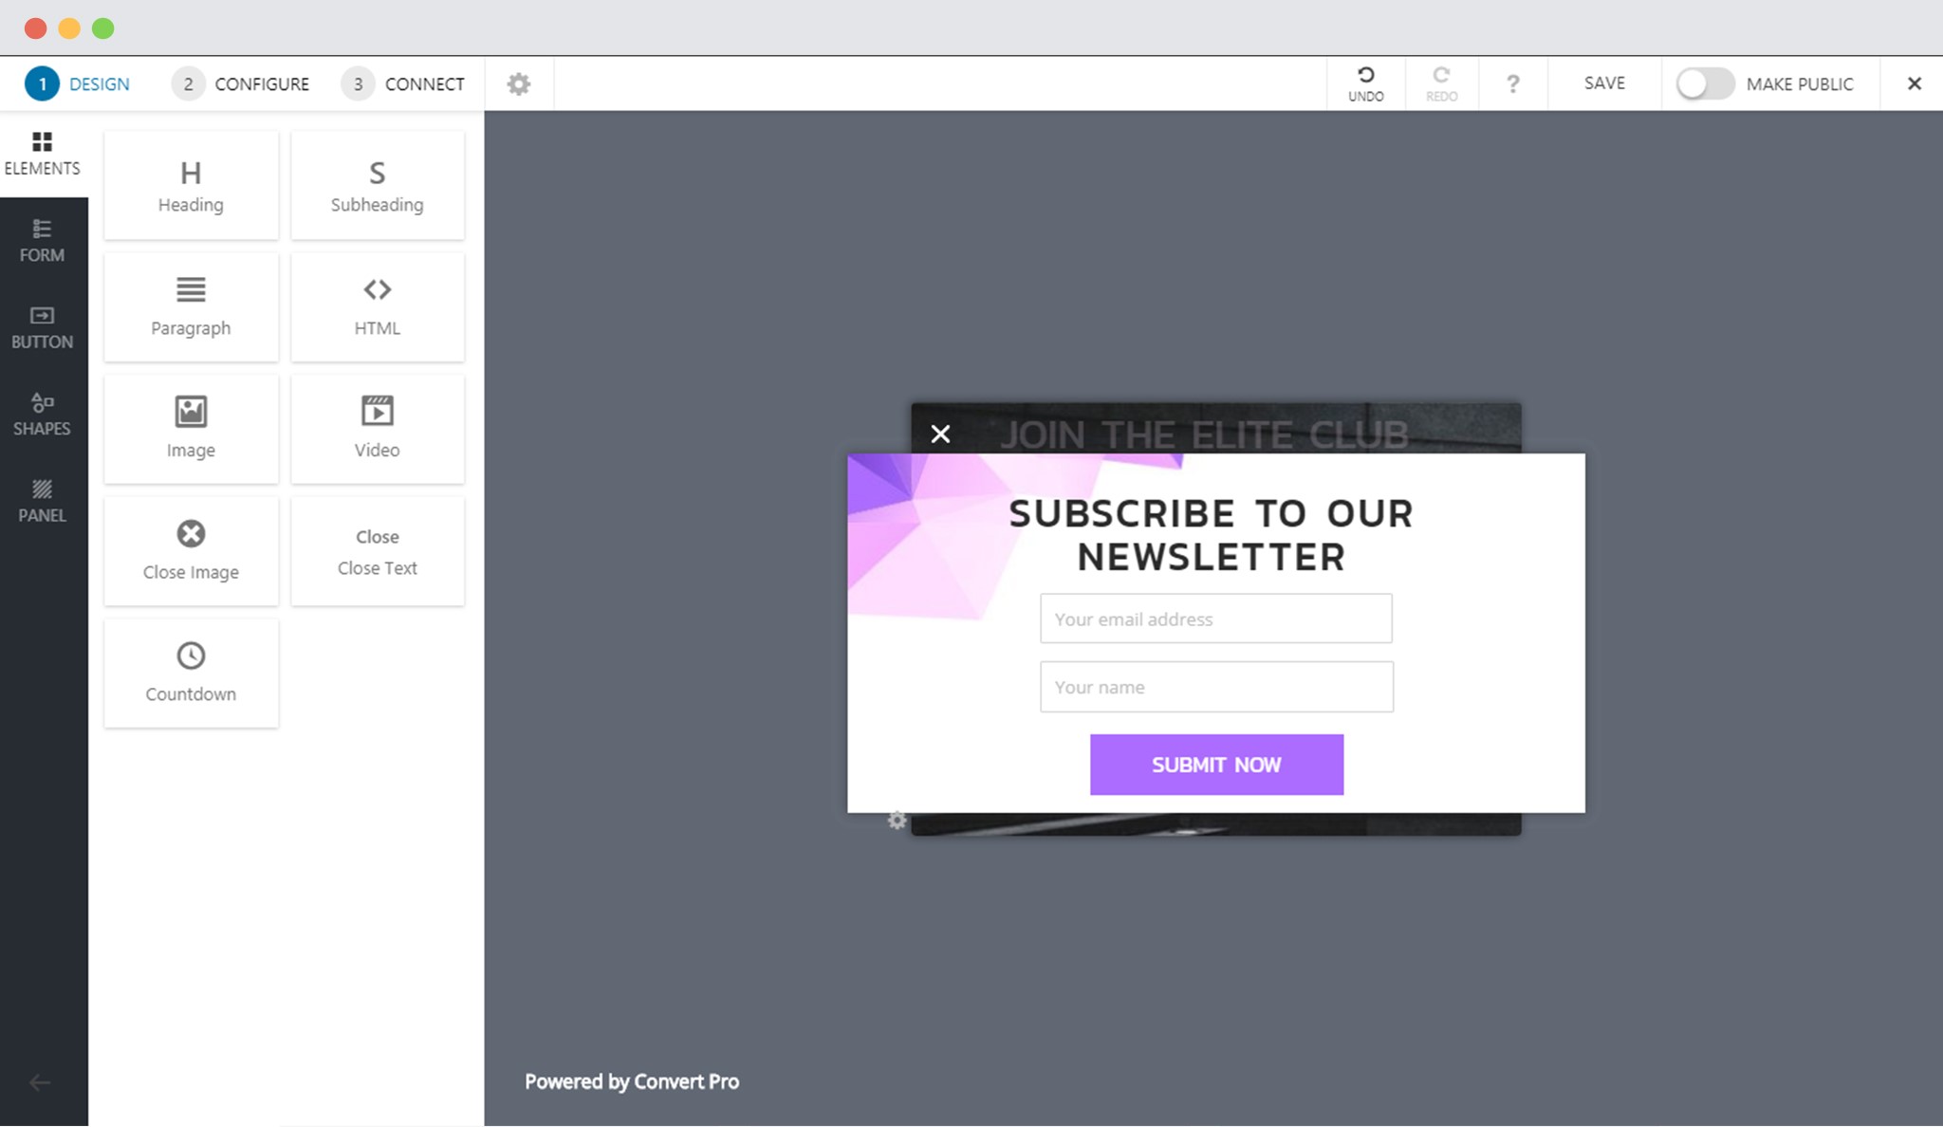The width and height of the screenshot is (1943, 1127).
Task: Open the settings gear menu
Action: pos(519,83)
